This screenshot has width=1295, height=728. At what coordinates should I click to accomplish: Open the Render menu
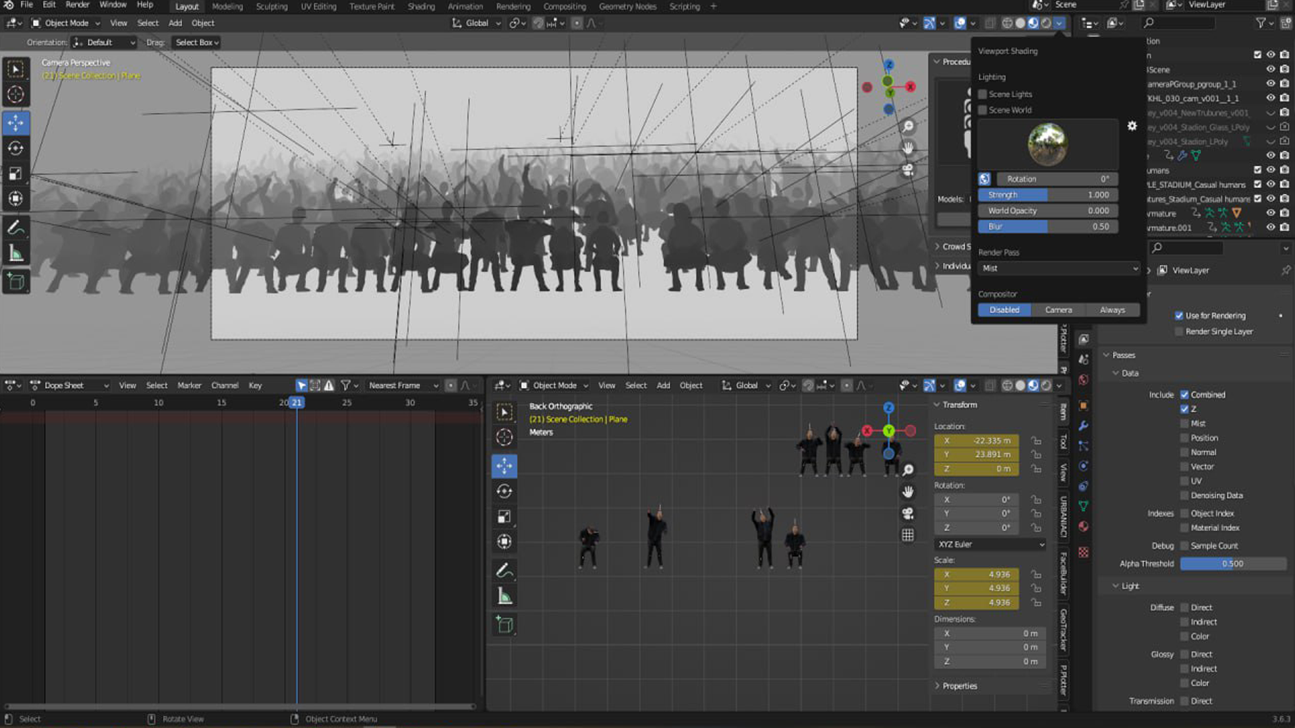coord(78,5)
